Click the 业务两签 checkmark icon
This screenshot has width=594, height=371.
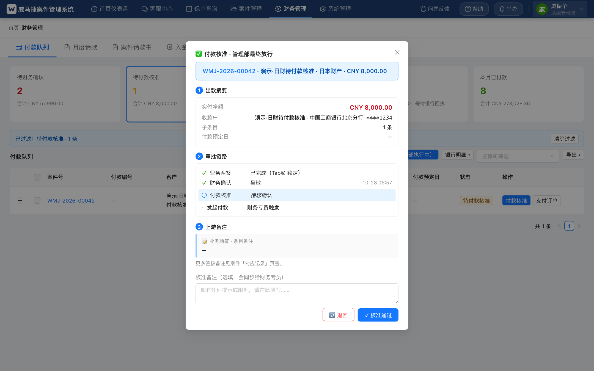coord(204,173)
